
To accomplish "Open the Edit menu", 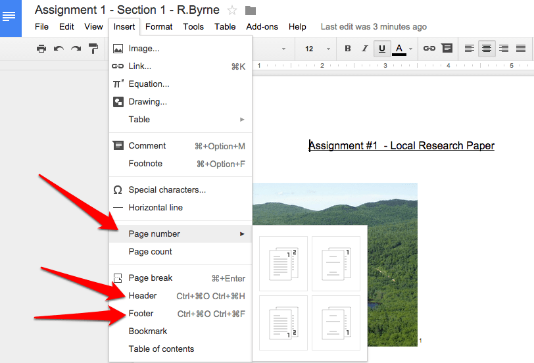I will [66, 26].
